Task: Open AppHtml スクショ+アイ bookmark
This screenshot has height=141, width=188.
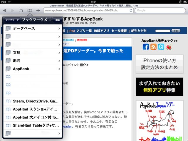Action: tap(33, 109)
